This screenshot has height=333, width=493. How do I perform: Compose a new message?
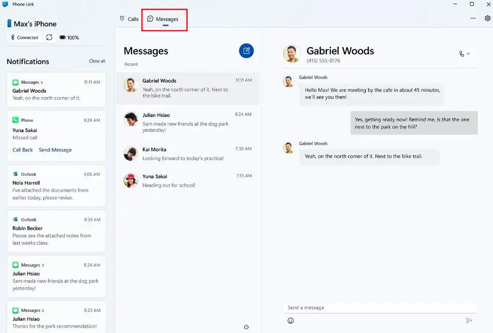(246, 51)
